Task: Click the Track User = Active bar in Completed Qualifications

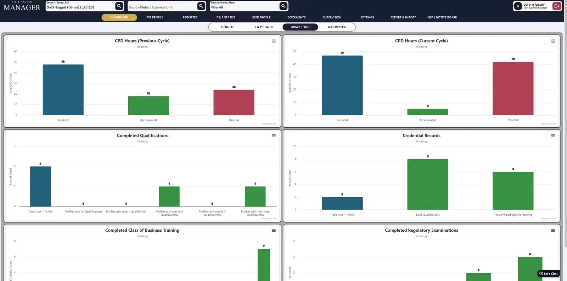Action: pos(40,186)
